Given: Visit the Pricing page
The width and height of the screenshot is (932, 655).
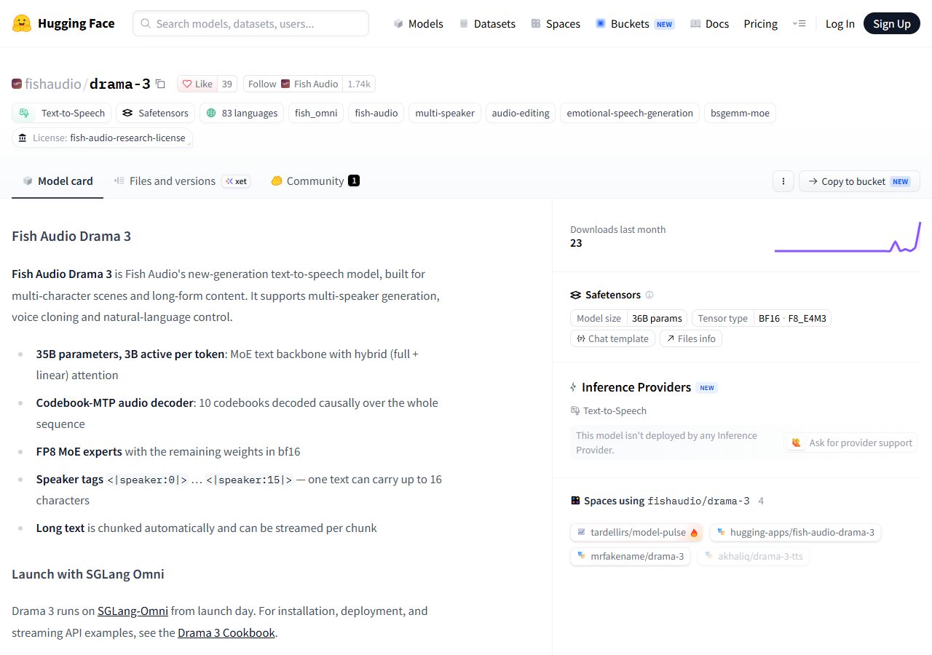Looking at the screenshot, I should pos(760,23).
